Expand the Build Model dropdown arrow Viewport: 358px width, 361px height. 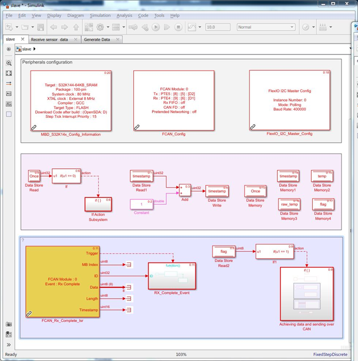click(x=331, y=27)
